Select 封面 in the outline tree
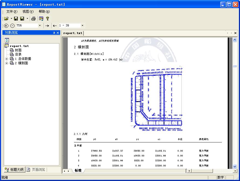This screenshot has width=240, height=181. point(18,50)
